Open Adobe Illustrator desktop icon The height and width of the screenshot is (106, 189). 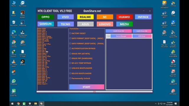coord(22,14)
